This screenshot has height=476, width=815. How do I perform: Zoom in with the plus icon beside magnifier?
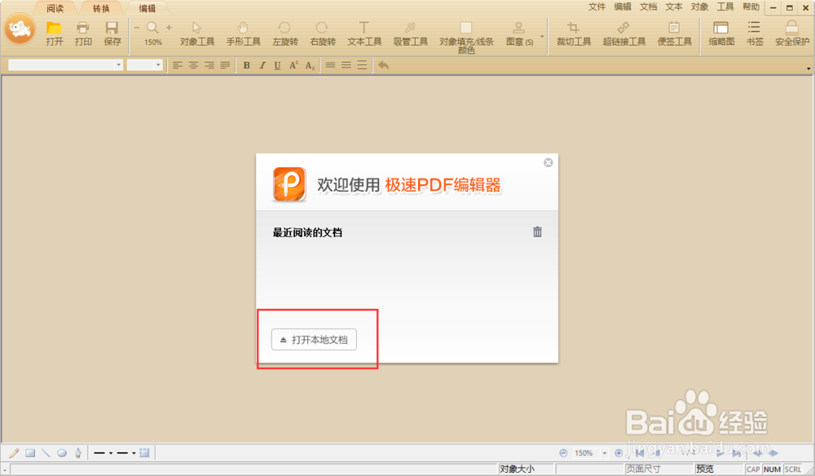point(169,28)
